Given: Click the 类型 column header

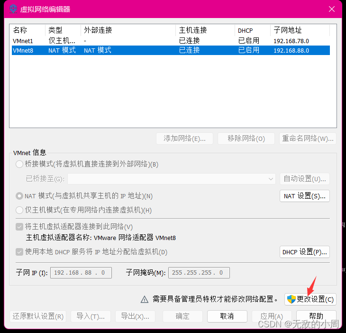Looking at the screenshot, I should click(x=63, y=30).
